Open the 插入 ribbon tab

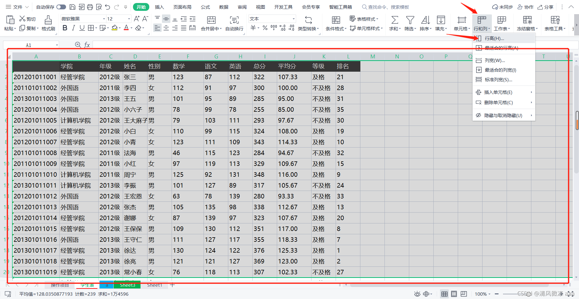[159, 7]
